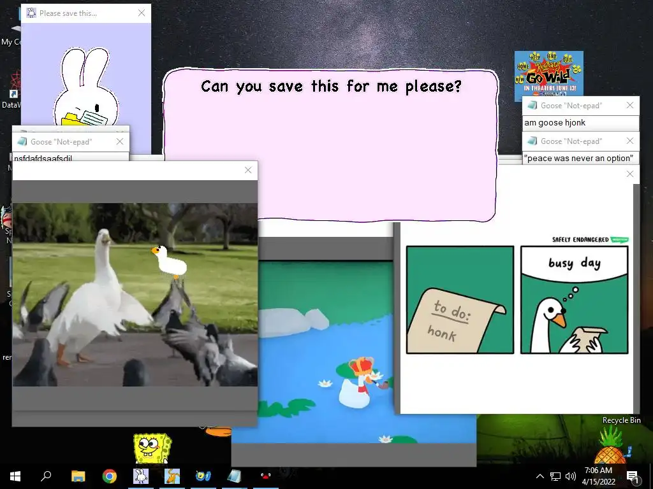Open taskbar search magnifier

pos(46,476)
